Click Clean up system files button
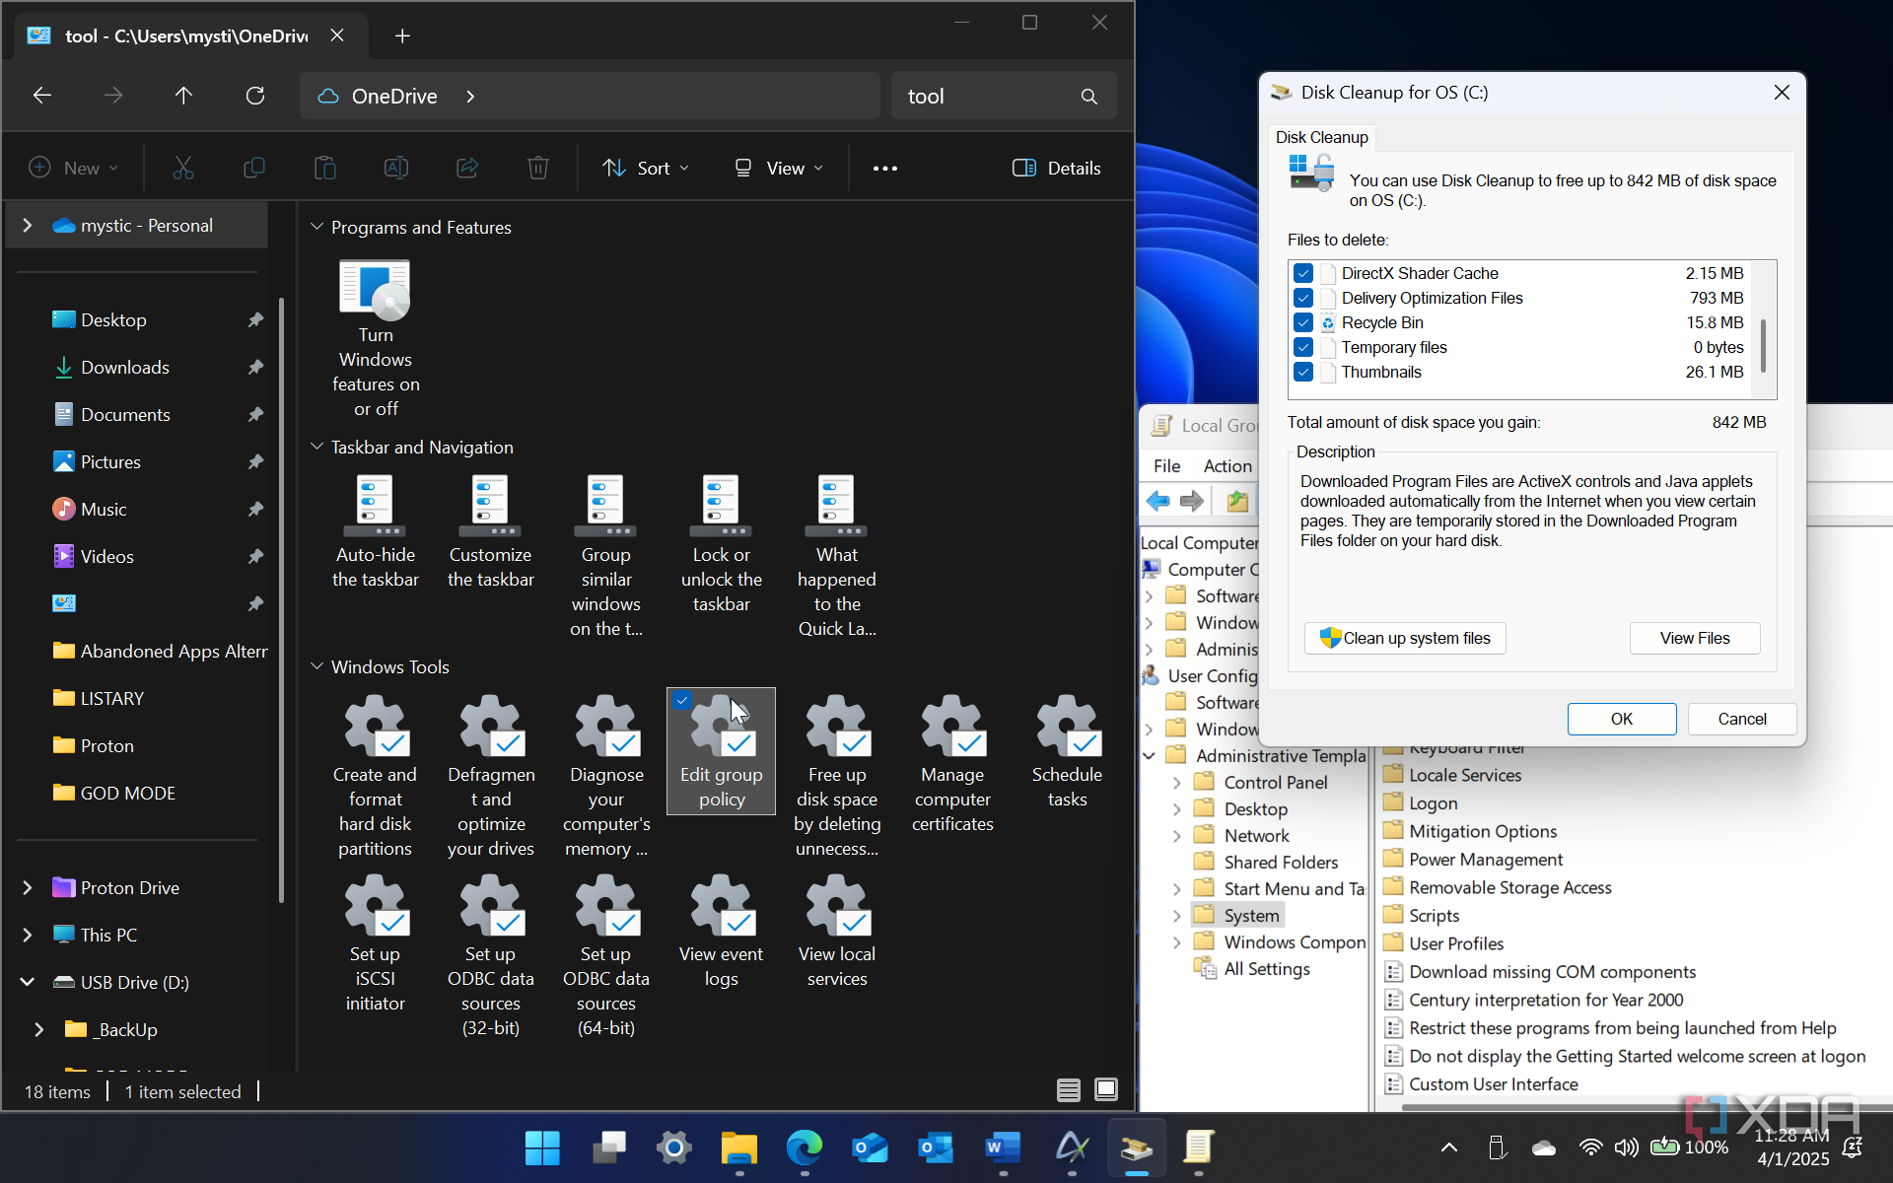 click(1404, 638)
